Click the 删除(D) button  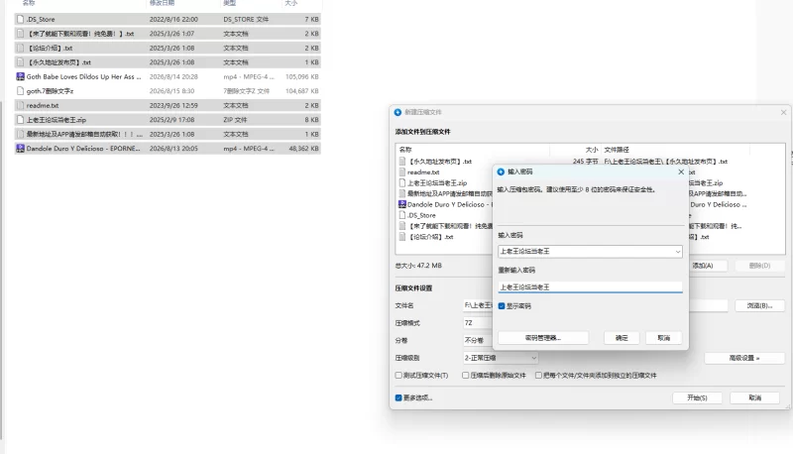759,266
